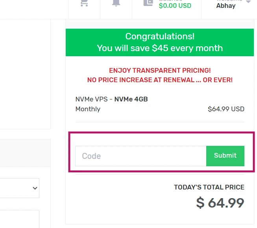Open the select dropdown at left edge

pos(20,188)
